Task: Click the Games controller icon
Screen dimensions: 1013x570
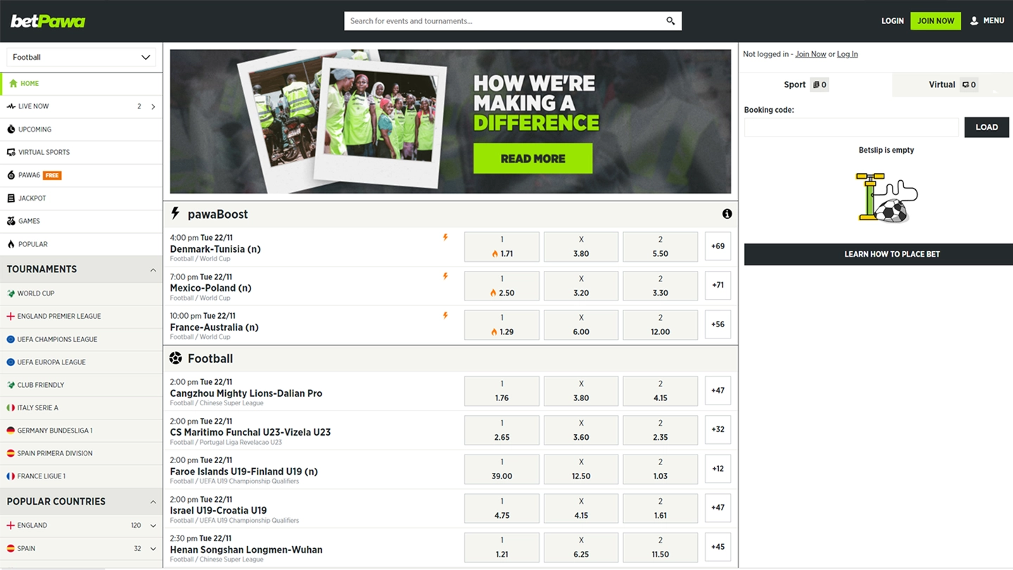Action: point(11,221)
